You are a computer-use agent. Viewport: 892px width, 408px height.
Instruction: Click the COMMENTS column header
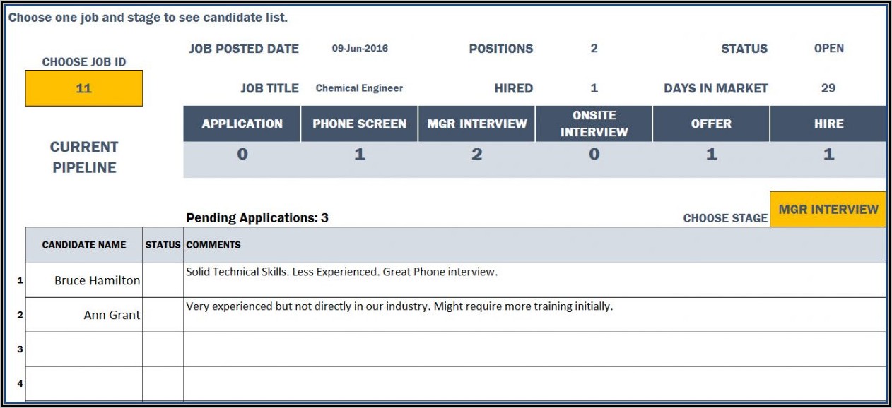[x=213, y=245]
